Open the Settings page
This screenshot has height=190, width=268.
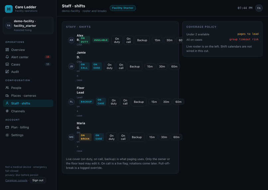(x=28, y=135)
